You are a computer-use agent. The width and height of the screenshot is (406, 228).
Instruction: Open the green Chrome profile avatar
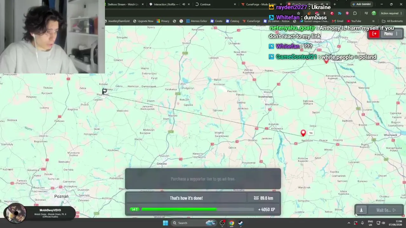(x=374, y=13)
